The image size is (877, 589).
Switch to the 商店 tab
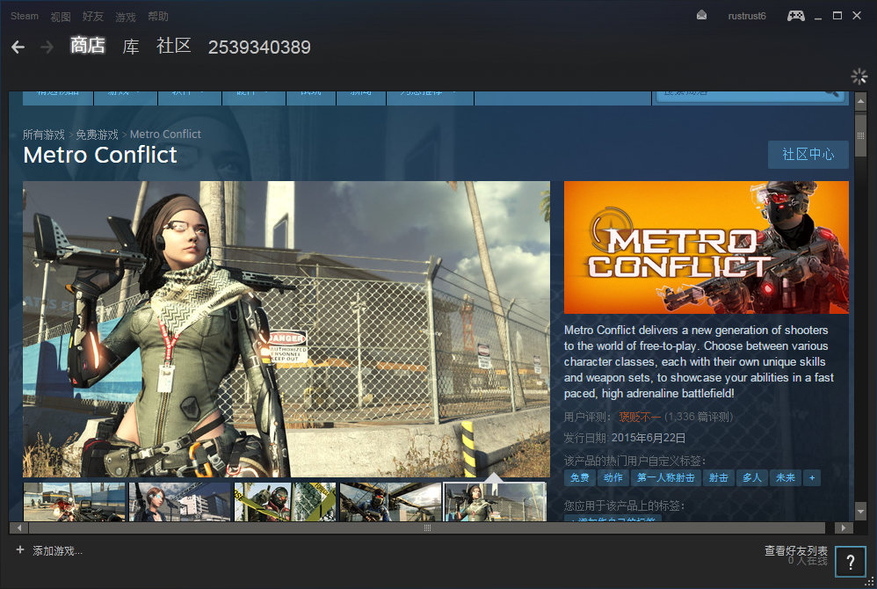[88, 46]
